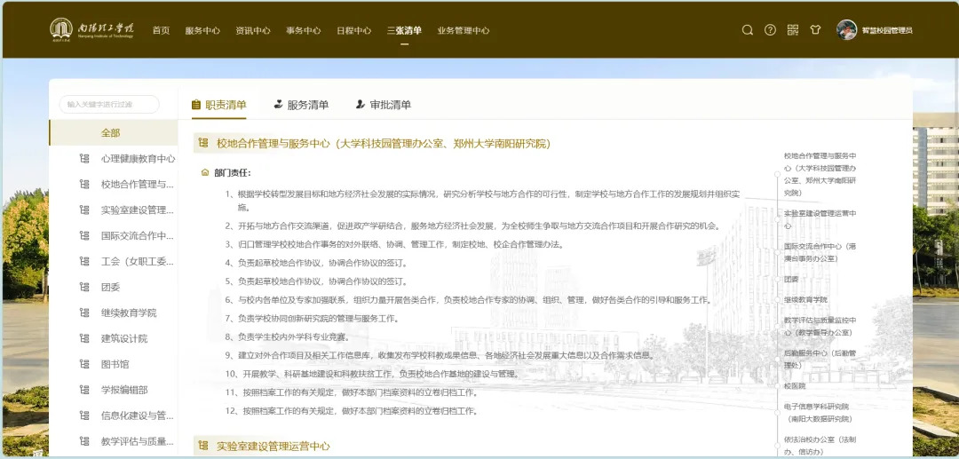Screen dimensions: 959x459
Task: Click the Nanyang Institute of Technology logo
Action: [x=91, y=29]
